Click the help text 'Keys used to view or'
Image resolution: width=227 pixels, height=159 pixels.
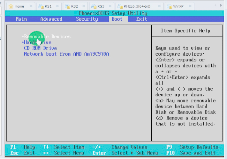click(x=183, y=48)
